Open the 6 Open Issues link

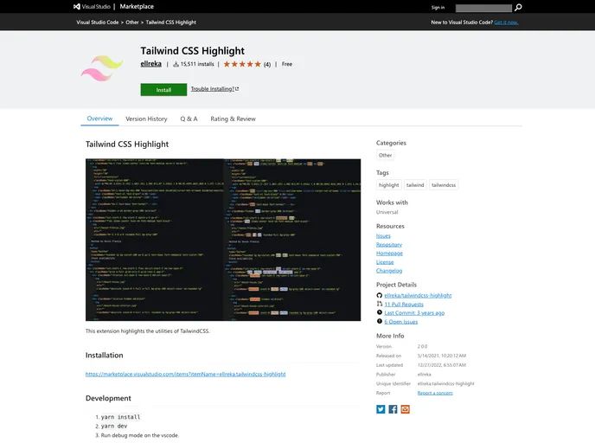[x=401, y=322]
